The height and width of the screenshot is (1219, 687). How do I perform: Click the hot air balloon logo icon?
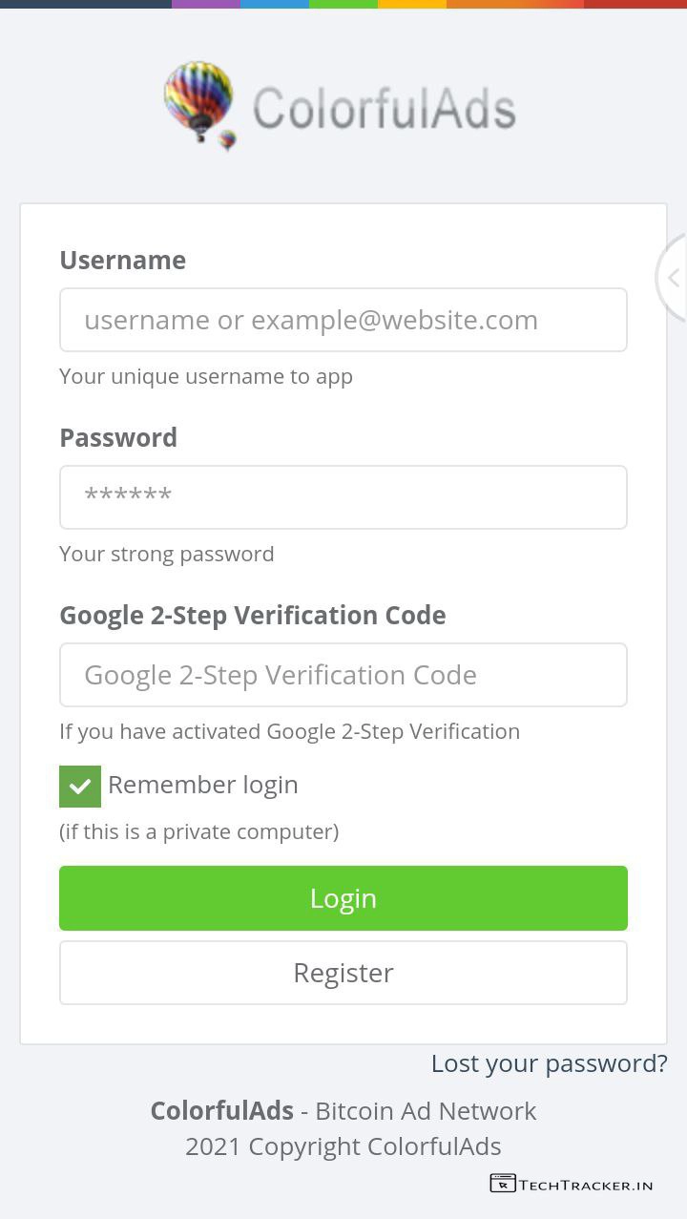pos(199,100)
